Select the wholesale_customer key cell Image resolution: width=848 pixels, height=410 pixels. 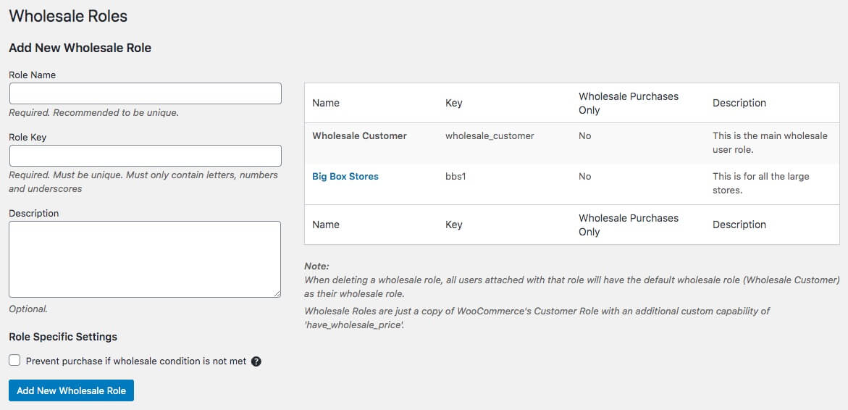click(x=490, y=135)
